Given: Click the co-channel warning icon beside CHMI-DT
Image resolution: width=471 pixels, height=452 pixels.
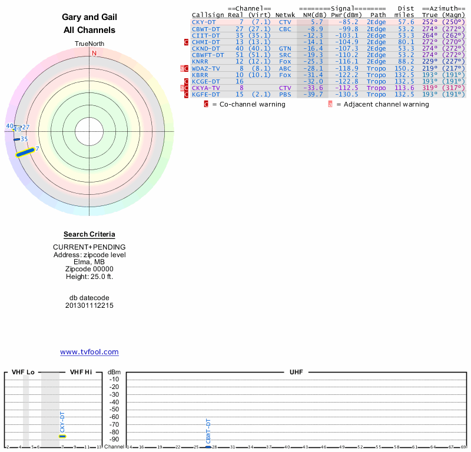Looking at the screenshot, I should pos(187,42).
